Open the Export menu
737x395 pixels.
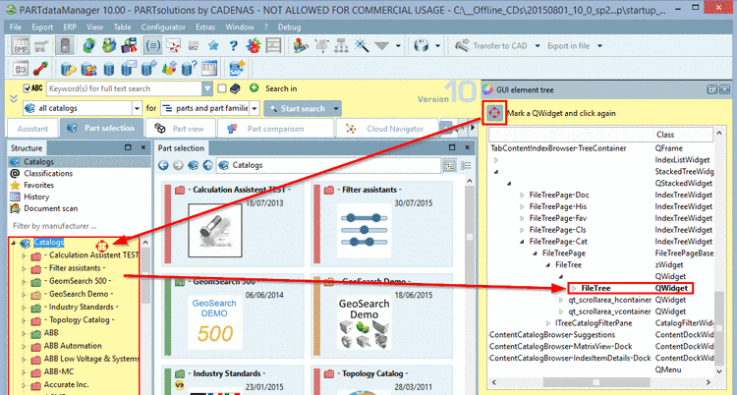point(42,28)
